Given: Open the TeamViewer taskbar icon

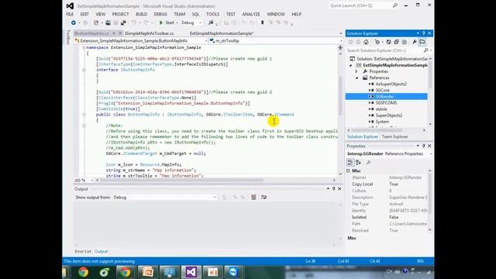Looking at the screenshot, I should click(x=233, y=272).
